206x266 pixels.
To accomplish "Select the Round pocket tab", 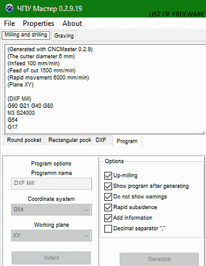I will [x=24, y=140].
